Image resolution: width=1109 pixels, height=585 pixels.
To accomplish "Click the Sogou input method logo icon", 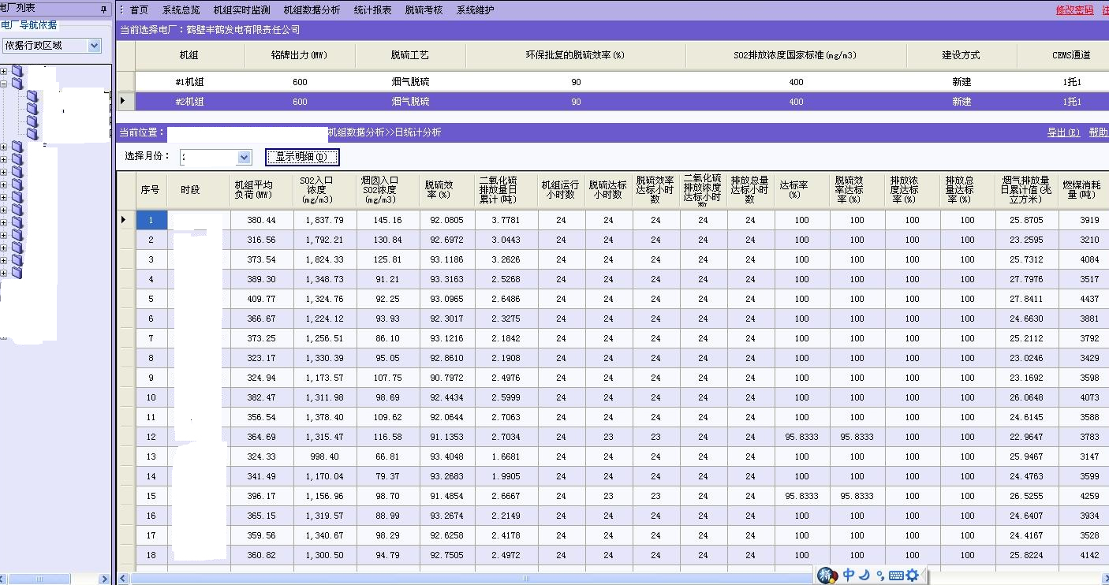I will pos(827,575).
